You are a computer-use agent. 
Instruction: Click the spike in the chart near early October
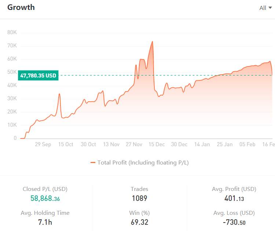tap(59, 94)
